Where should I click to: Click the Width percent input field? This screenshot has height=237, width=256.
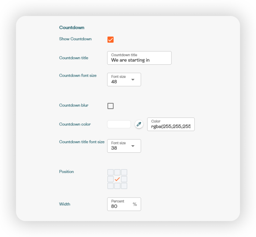point(124,204)
